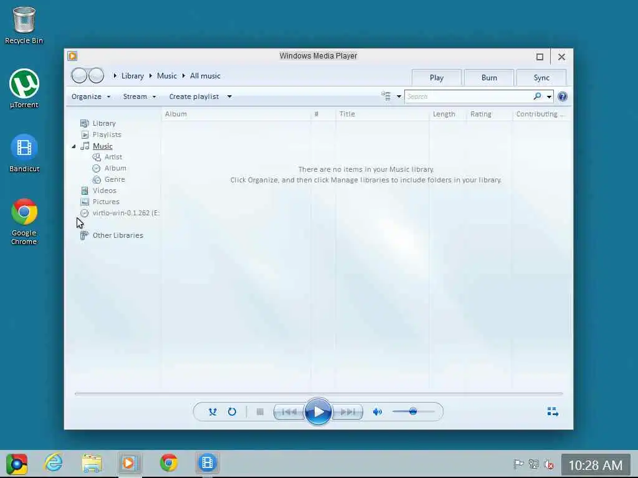Select Library in breadcrumb path
The image size is (638, 478).
[x=133, y=75]
